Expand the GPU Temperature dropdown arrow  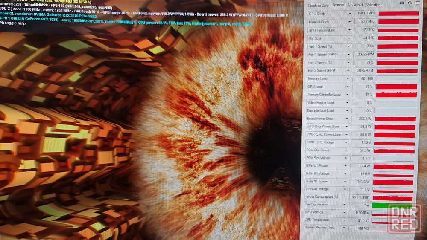click(349, 30)
